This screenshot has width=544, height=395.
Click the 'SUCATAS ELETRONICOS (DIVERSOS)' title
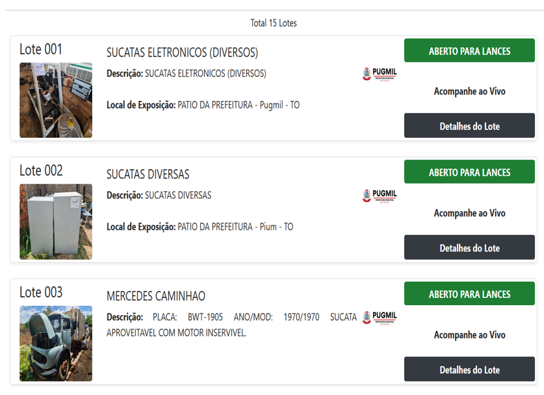(182, 53)
